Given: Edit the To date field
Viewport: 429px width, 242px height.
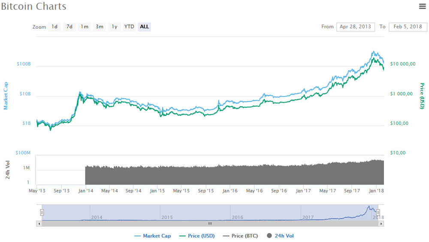Looking at the screenshot, I should coord(408,27).
